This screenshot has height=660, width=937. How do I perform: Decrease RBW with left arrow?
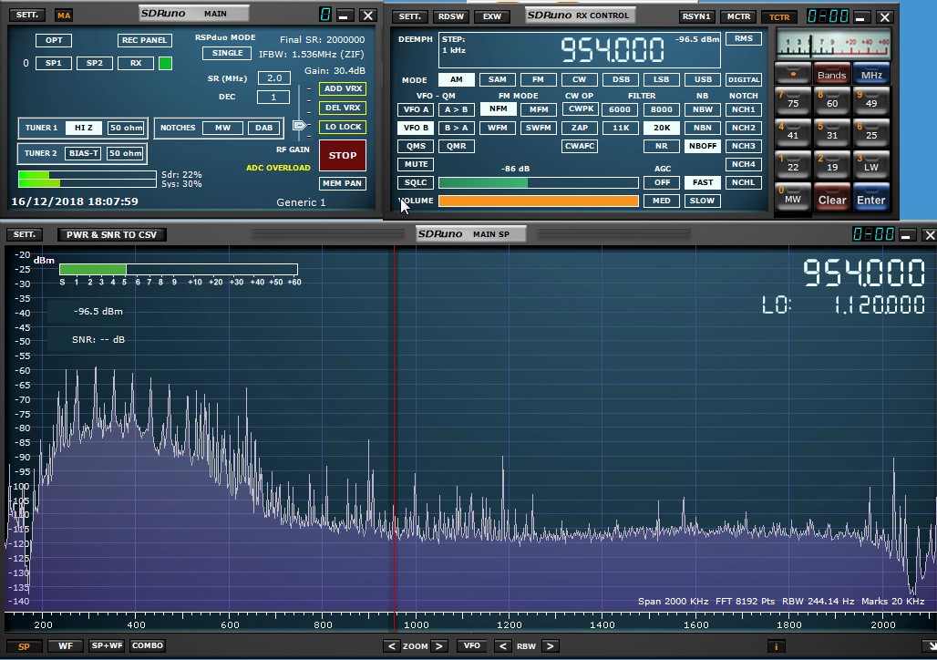(502, 645)
